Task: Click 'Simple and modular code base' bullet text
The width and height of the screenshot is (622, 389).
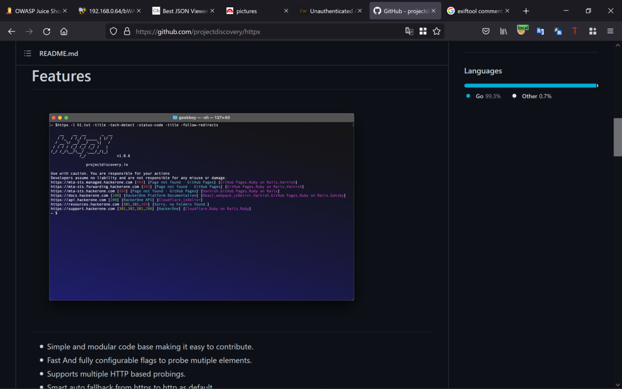Action: pos(150,347)
